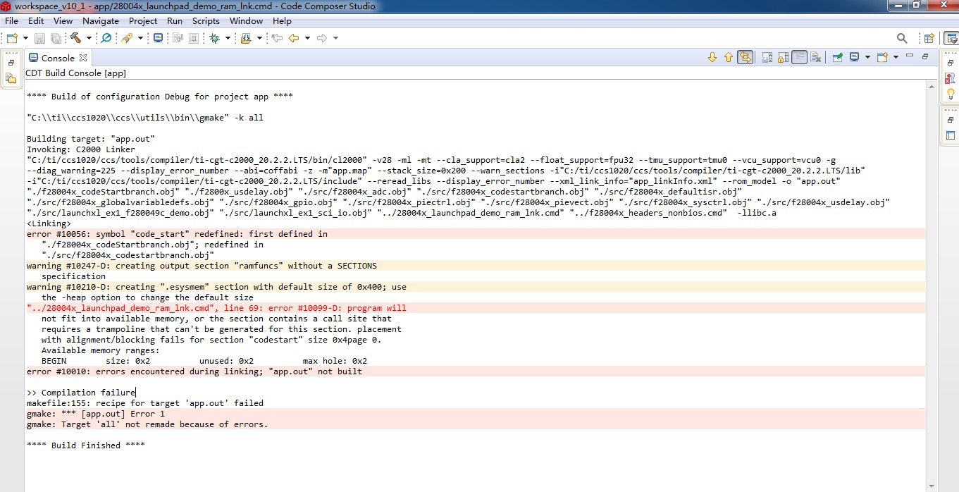Open the New wizard dropdown arrow
959x492 pixels.
pyautogui.click(x=25, y=38)
